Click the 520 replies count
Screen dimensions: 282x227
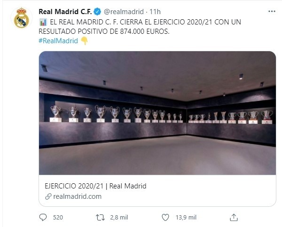click(58, 217)
